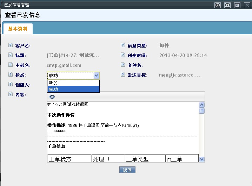The width and height of the screenshot is (252, 186).
Task: Click the content scrollbar thumb
Action: [201, 111]
